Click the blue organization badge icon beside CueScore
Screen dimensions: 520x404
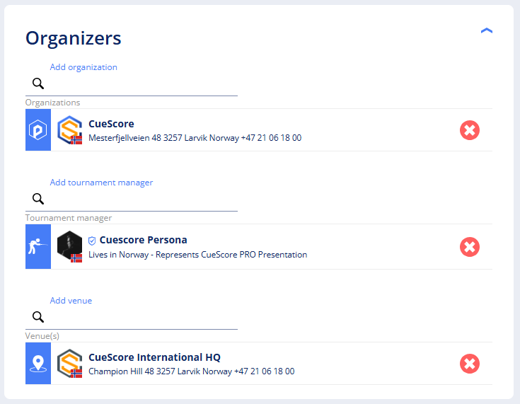pos(38,130)
